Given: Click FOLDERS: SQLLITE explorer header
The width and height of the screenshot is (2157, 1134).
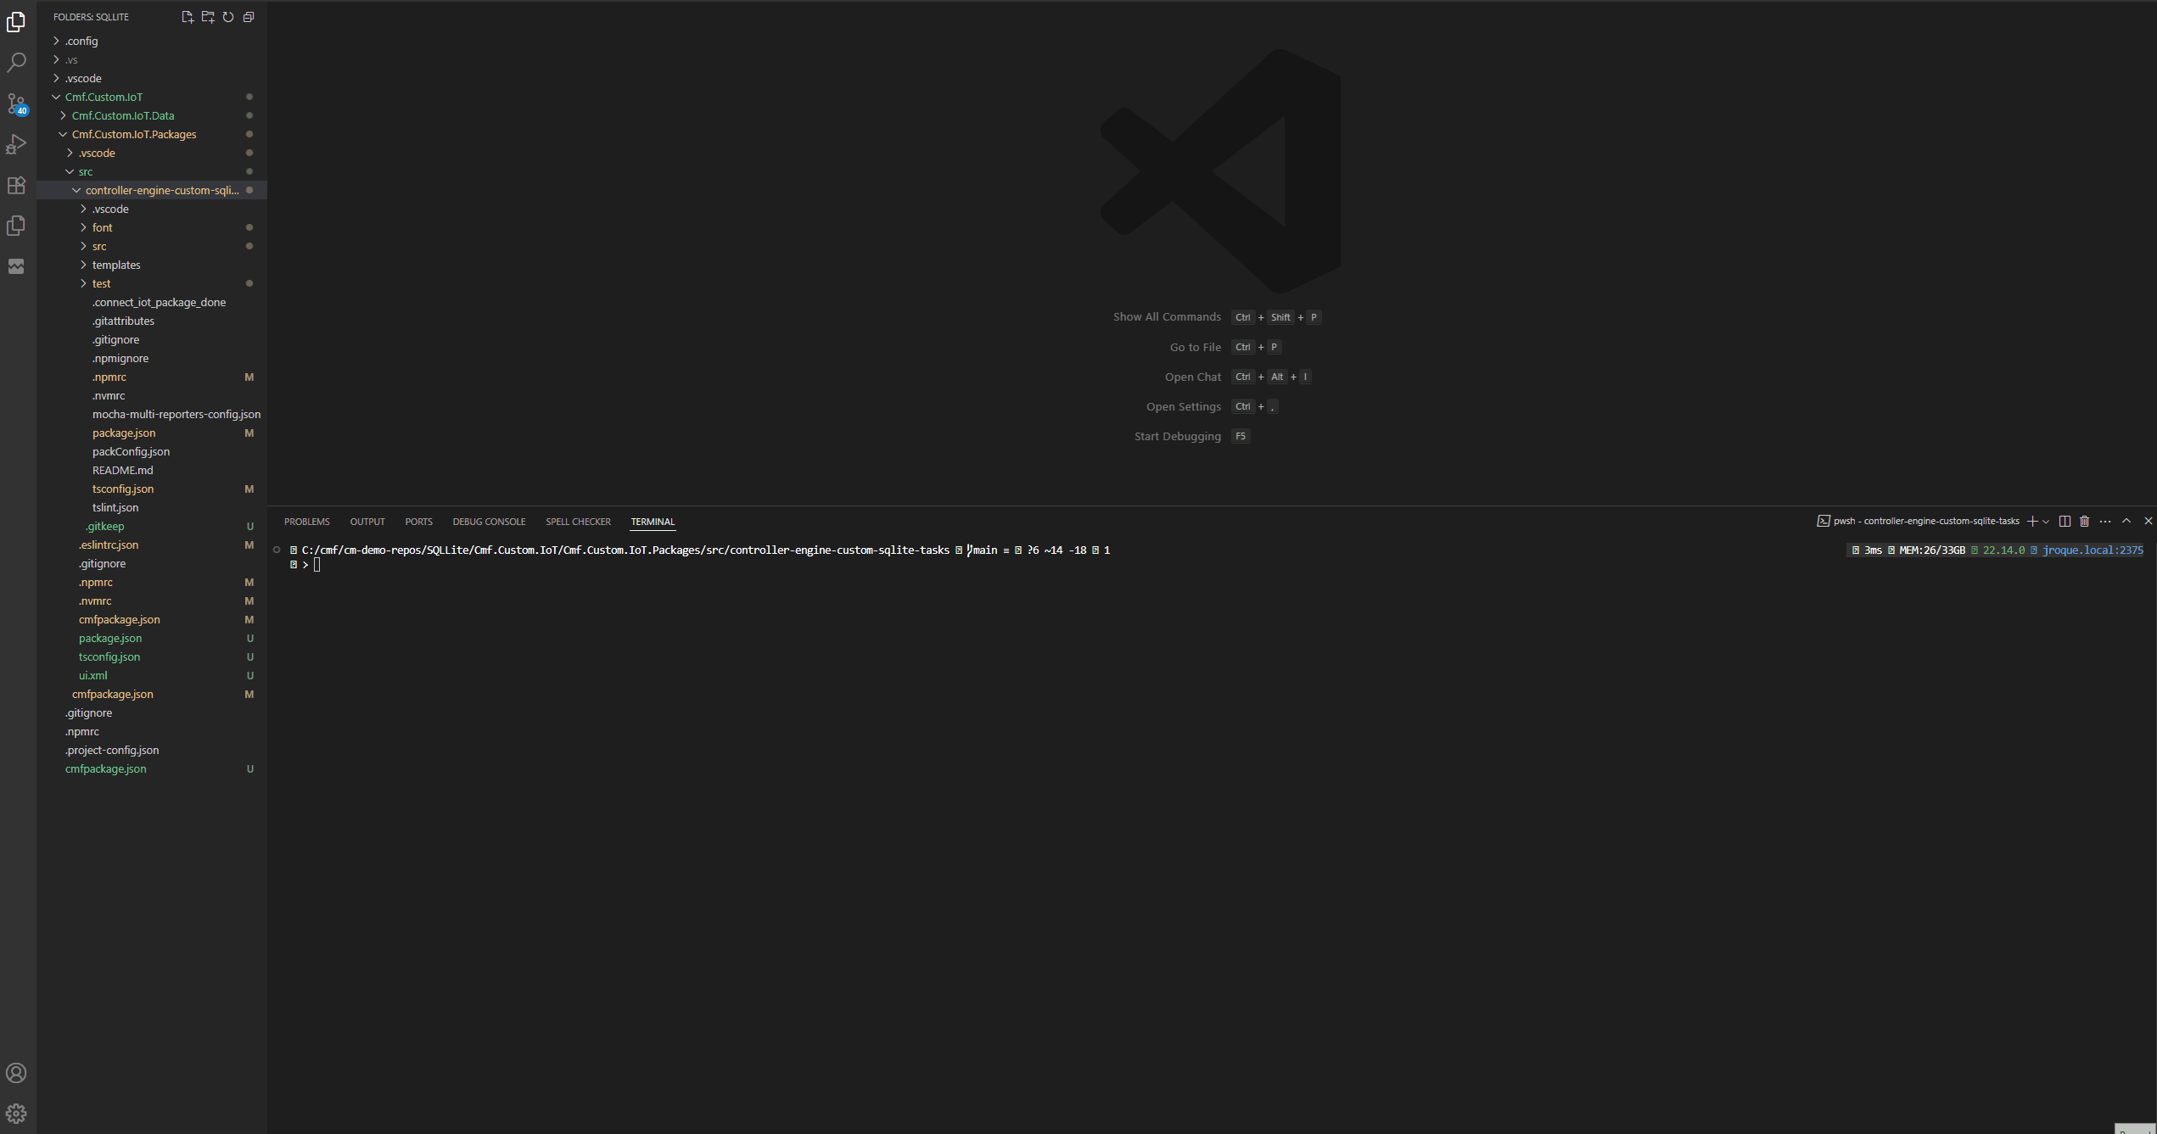Looking at the screenshot, I should coord(92,17).
